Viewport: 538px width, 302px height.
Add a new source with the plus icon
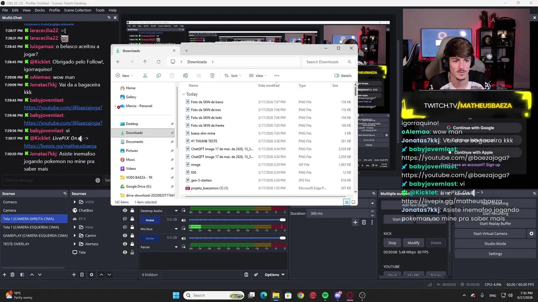(74, 275)
